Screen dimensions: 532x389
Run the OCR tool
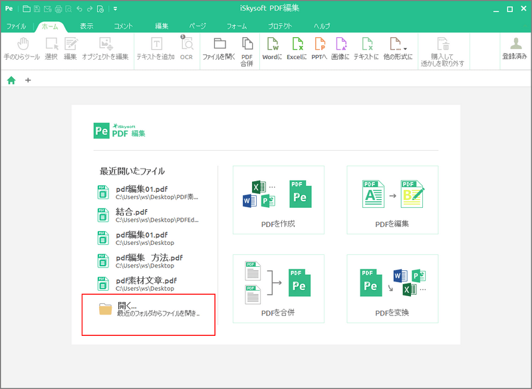[186, 48]
